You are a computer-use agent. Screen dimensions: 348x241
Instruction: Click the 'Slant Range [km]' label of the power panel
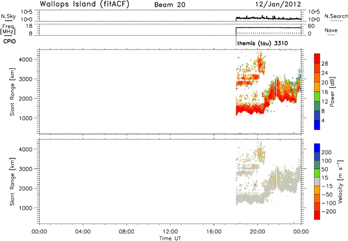tap(12, 92)
